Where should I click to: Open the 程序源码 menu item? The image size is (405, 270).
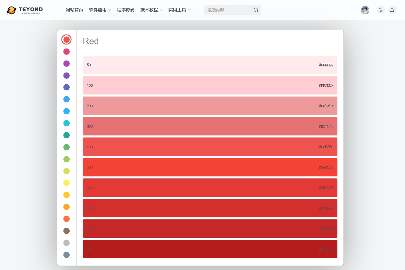(x=126, y=10)
